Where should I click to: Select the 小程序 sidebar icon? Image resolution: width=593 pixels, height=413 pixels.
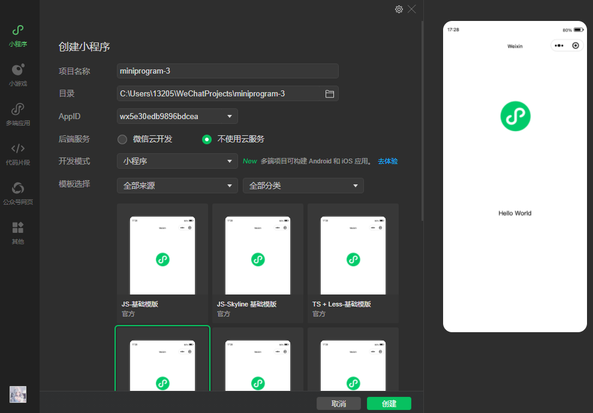coord(18,36)
